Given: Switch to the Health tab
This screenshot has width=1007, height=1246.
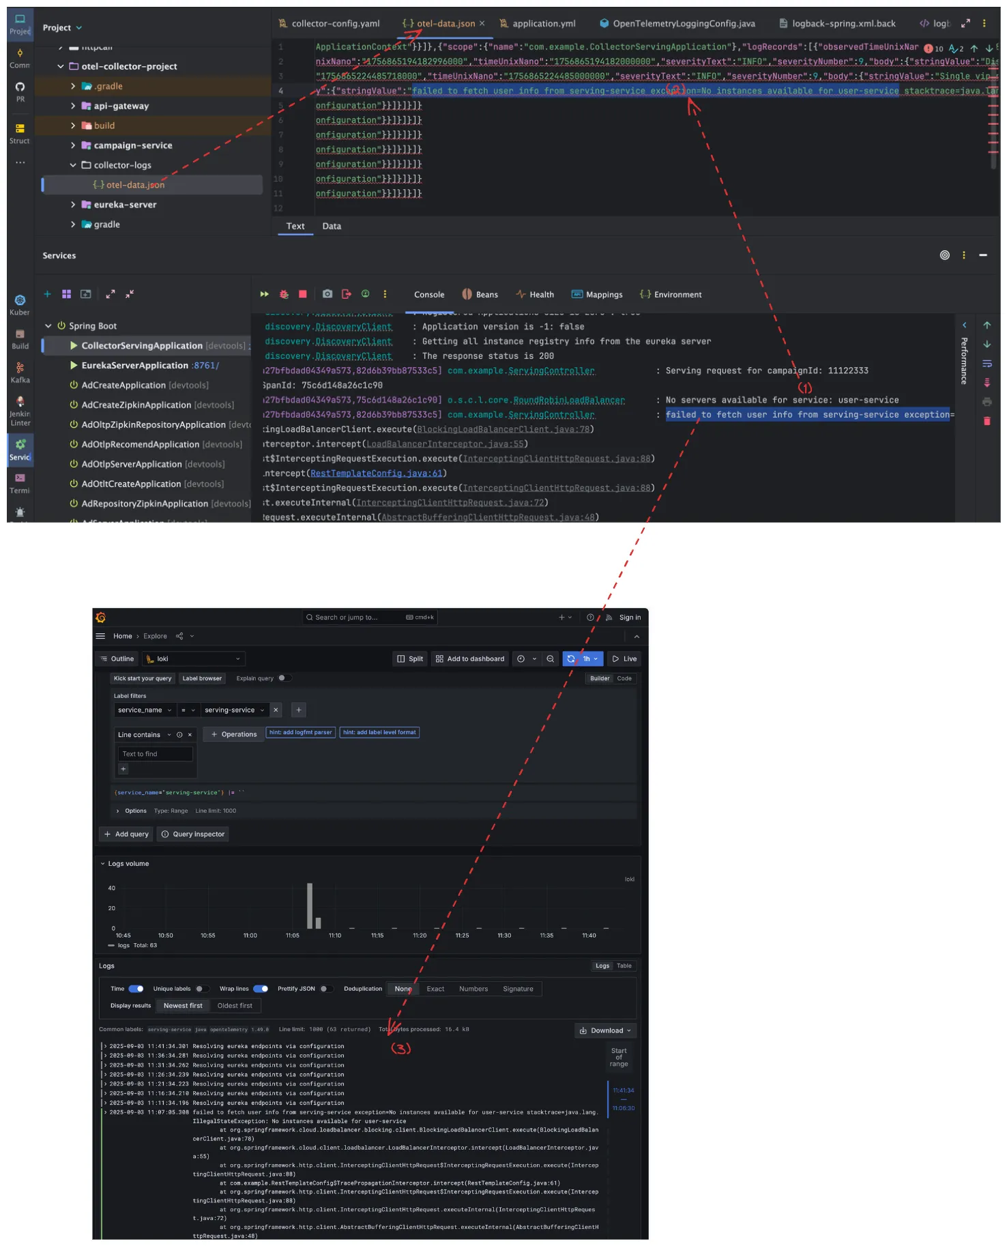Looking at the screenshot, I should pyautogui.click(x=535, y=295).
